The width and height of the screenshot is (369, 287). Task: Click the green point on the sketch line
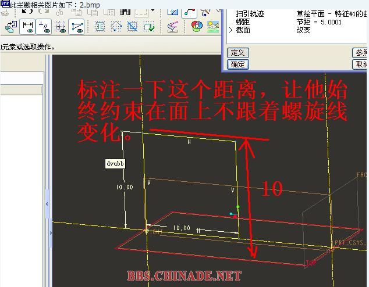click(238, 207)
